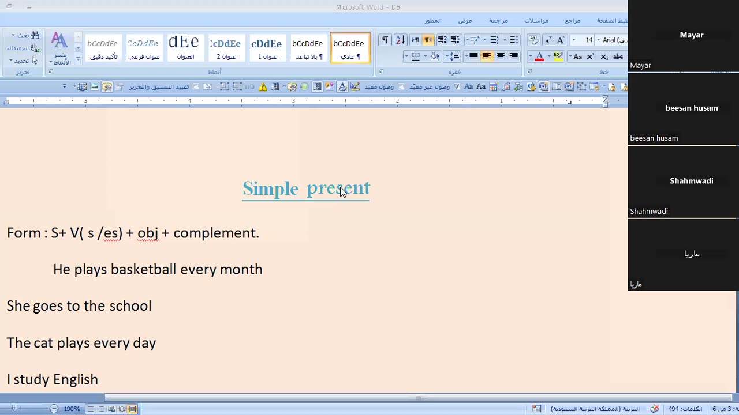Viewport: 739px width, 415px height.
Task: Apply multilevel list formatting
Action: point(475,40)
